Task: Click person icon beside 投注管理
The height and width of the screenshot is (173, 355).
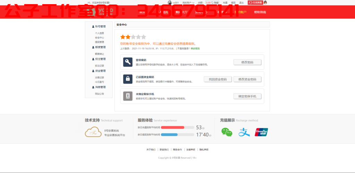Action: (93, 59)
